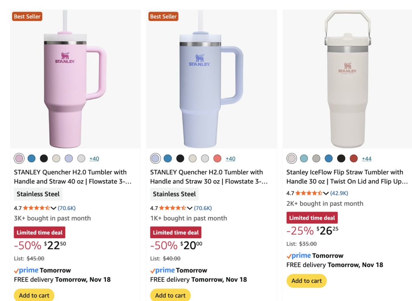Open 42.9K reviews for IceFlow tumbler
This screenshot has height=301, width=412.
coord(339,193)
